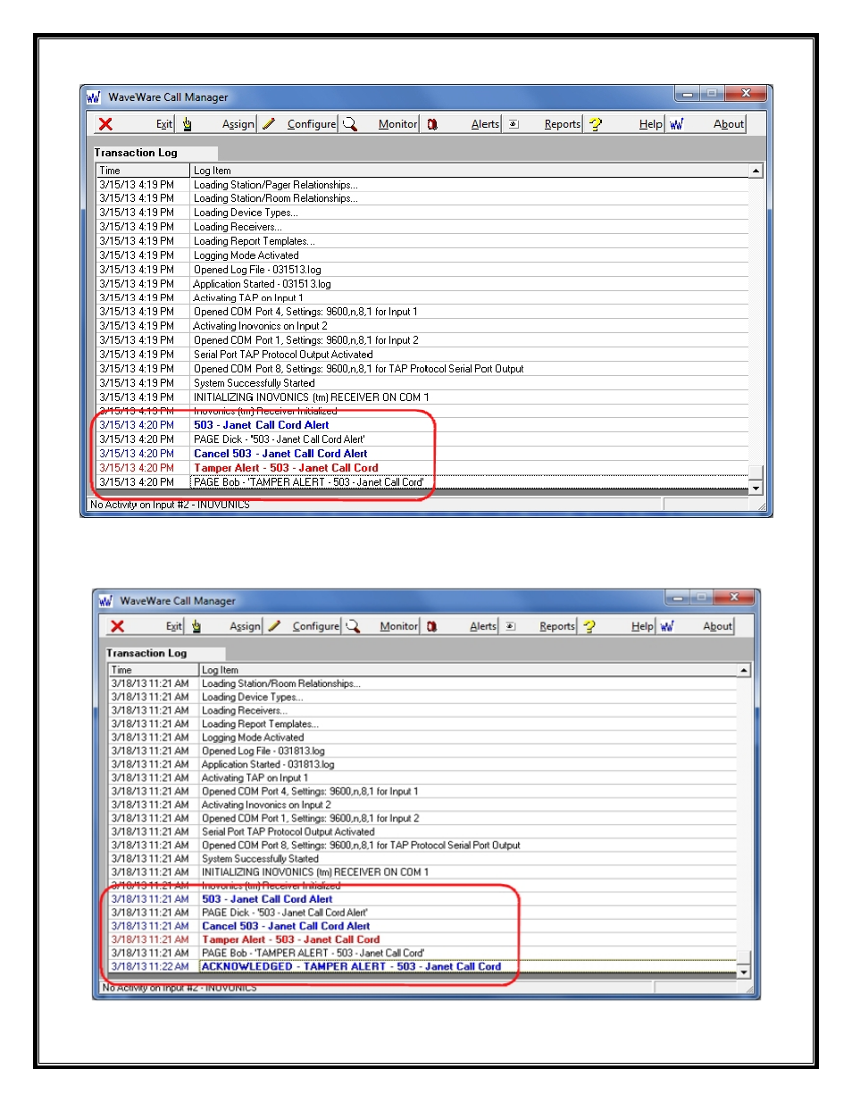Open Help question-mark button in 3/18/13 window
The width and height of the screenshot is (852, 1103).
pos(618,626)
